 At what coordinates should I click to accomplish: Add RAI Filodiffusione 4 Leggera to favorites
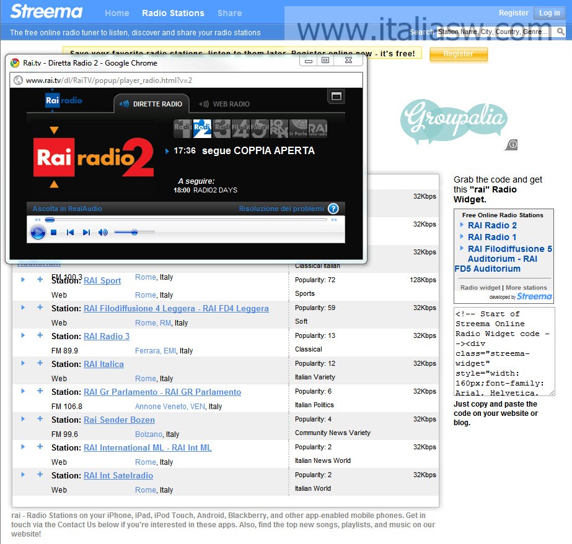point(40,308)
